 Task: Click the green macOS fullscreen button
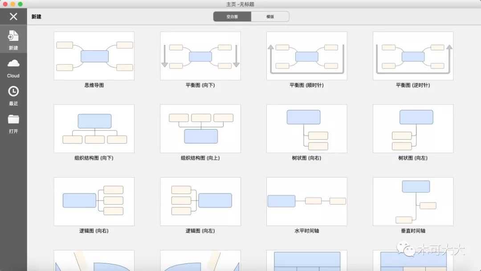20,4
